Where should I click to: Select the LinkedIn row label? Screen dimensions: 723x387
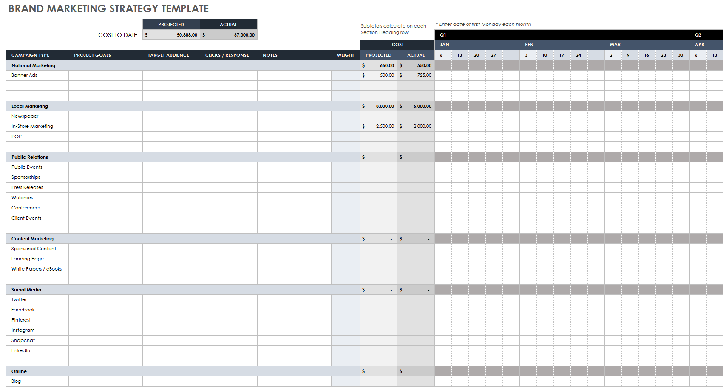tap(21, 350)
